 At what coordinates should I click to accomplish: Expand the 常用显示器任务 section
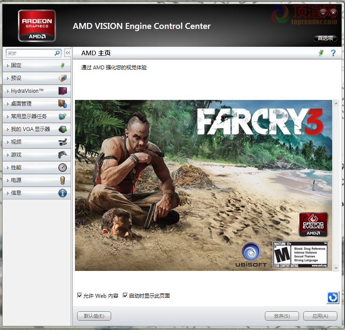pyautogui.click(x=37, y=117)
